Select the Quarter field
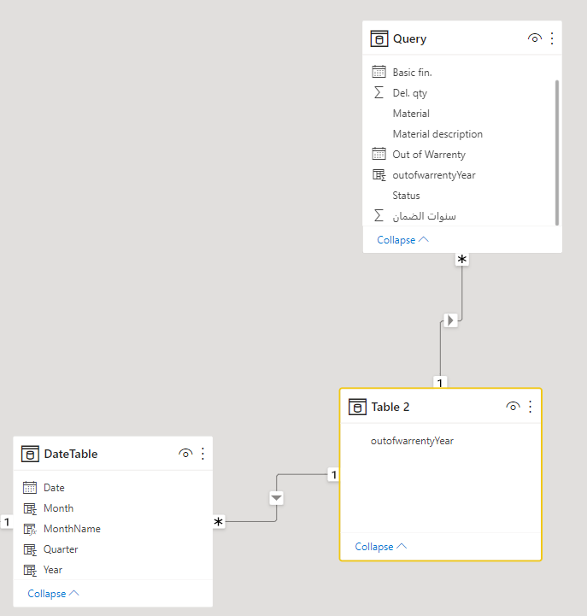The height and width of the screenshot is (616, 587). 61,549
